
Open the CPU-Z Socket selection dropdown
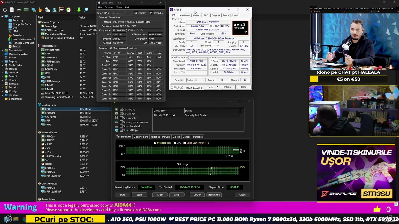pyautogui.click(x=195, y=80)
